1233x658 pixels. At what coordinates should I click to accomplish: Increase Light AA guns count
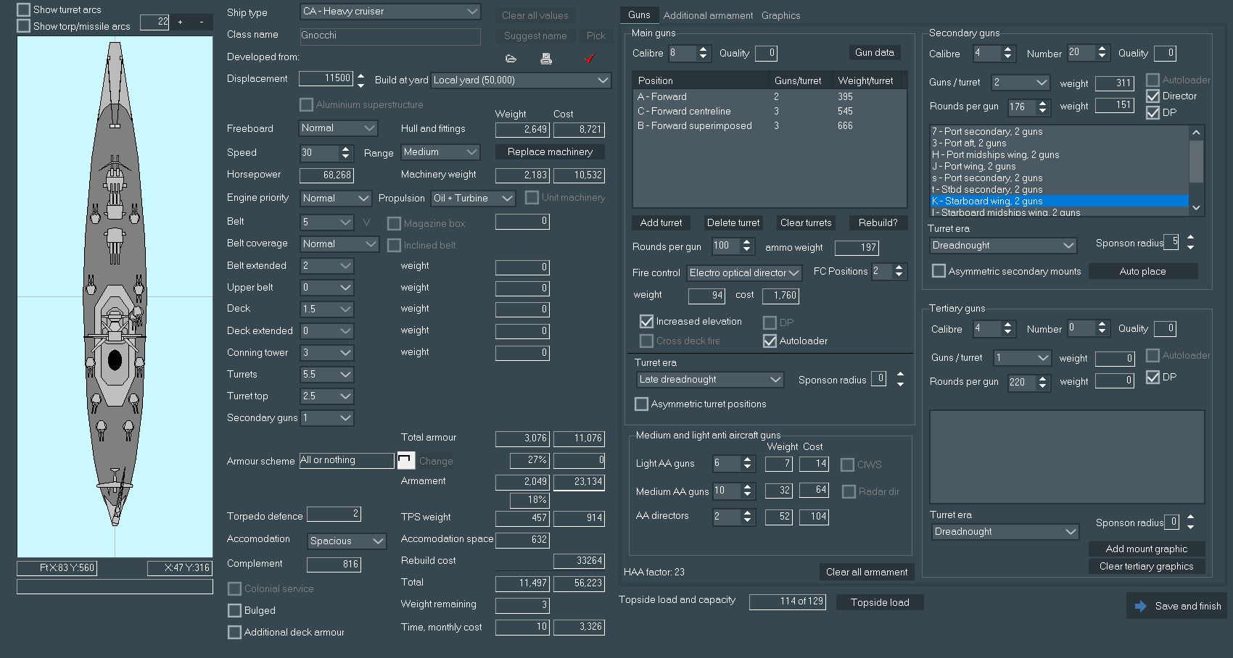click(x=747, y=459)
